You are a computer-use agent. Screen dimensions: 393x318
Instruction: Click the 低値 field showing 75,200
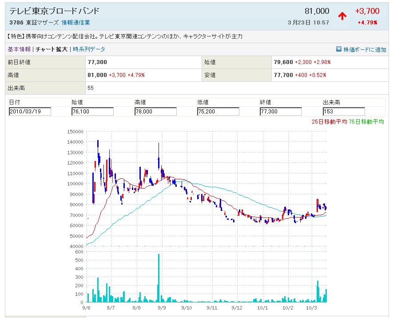(x=218, y=112)
